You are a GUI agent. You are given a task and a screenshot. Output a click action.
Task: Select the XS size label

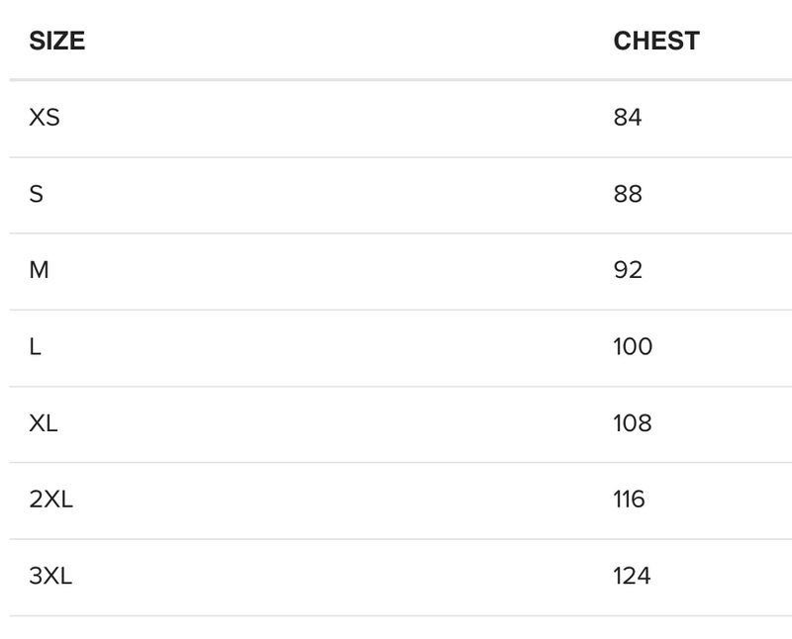[45, 118]
